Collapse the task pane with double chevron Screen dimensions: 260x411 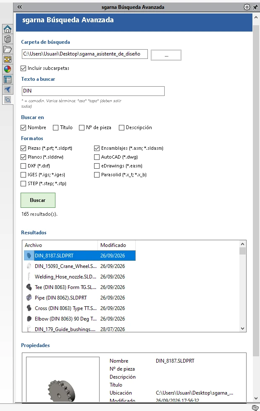coord(20,7)
